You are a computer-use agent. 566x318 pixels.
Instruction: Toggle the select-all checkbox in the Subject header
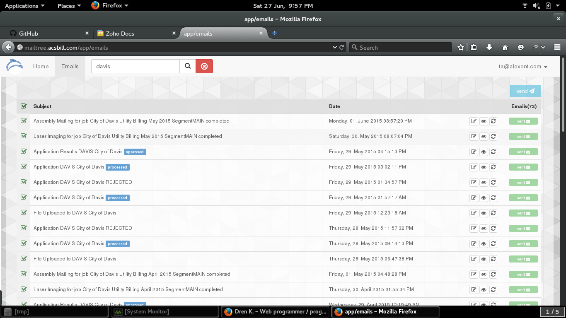[x=24, y=106]
